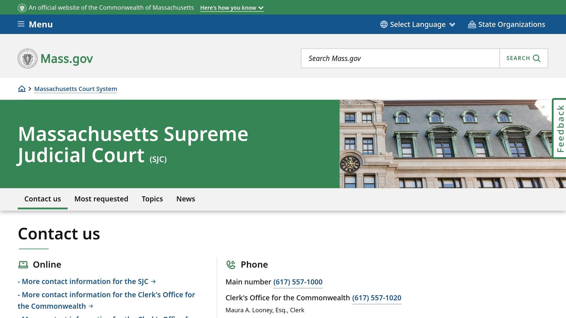Screen dimensions: 566x318
Task: Open the News tab
Action: coord(185,199)
